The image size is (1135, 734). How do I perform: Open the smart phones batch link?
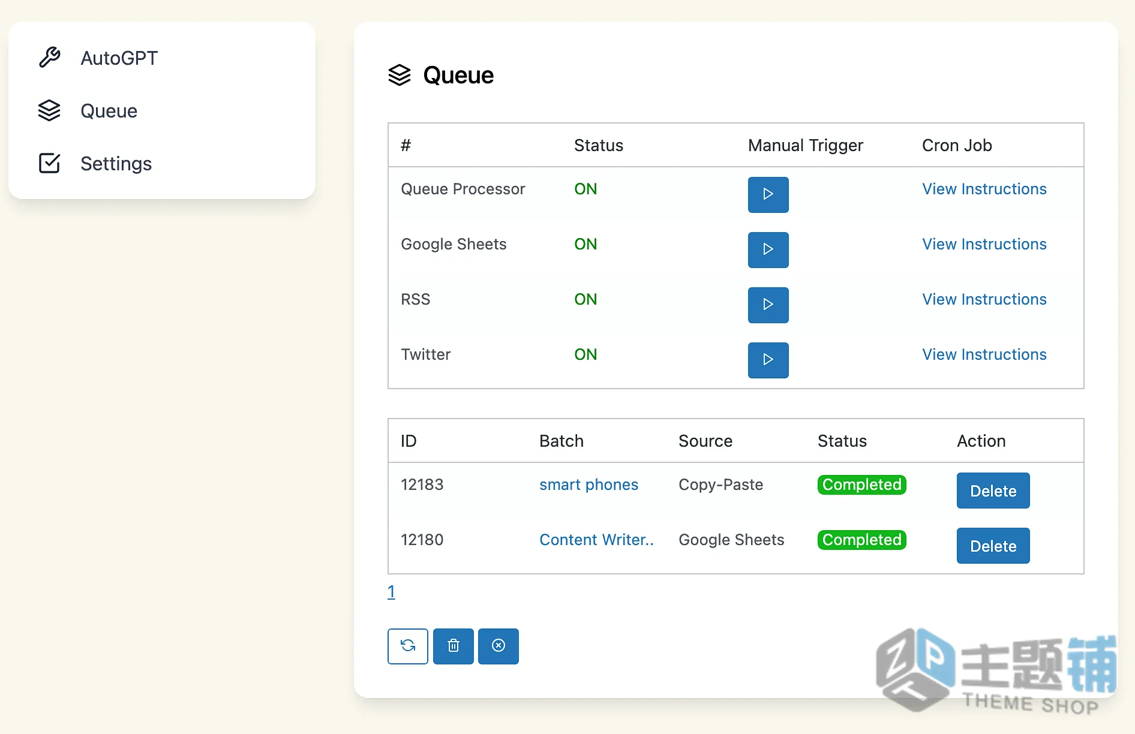pos(588,485)
